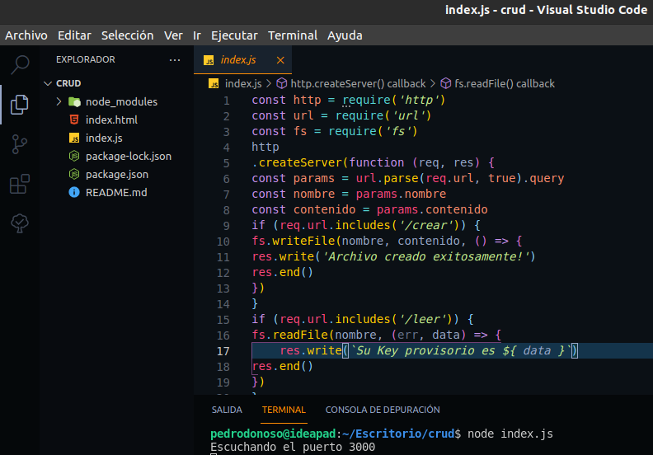Open Source Control view icon
The image size is (653, 455).
tap(20, 144)
